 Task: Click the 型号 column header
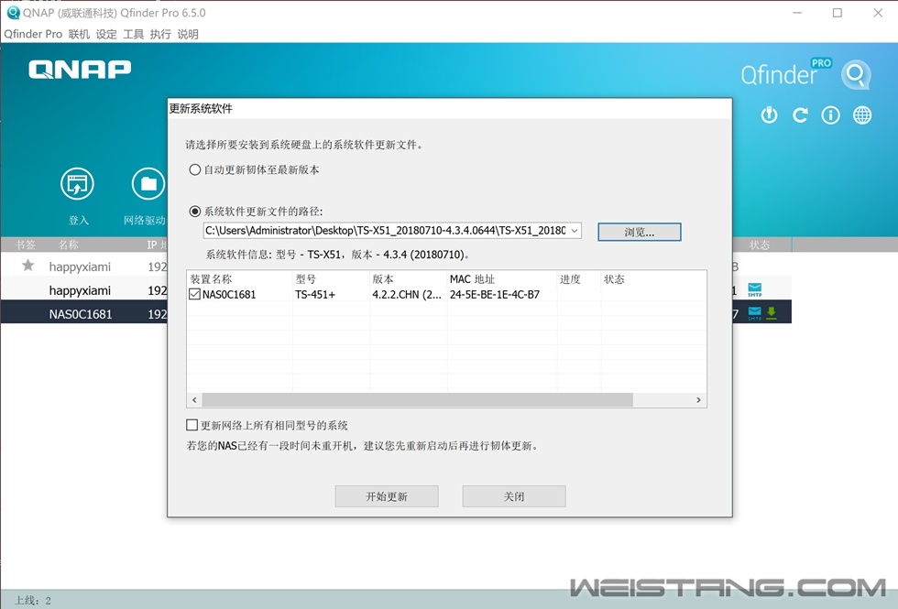coord(331,278)
